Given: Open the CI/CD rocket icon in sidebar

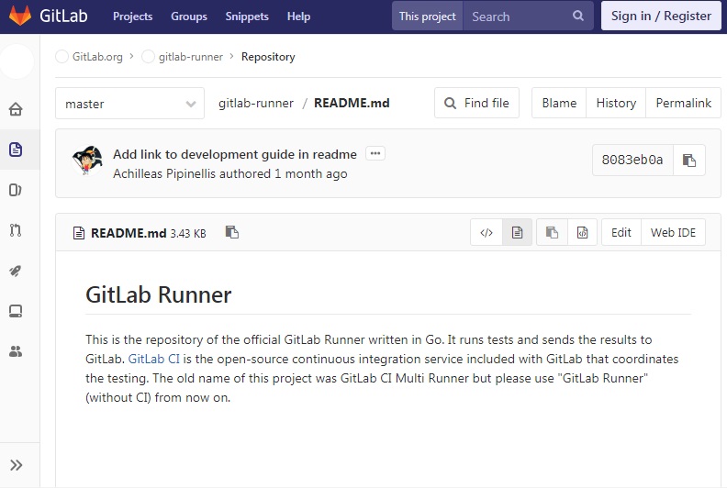Looking at the screenshot, I should pos(16,271).
